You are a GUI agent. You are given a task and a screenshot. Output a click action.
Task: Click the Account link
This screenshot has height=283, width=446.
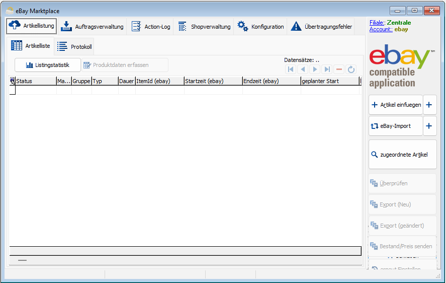click(381, 29)
